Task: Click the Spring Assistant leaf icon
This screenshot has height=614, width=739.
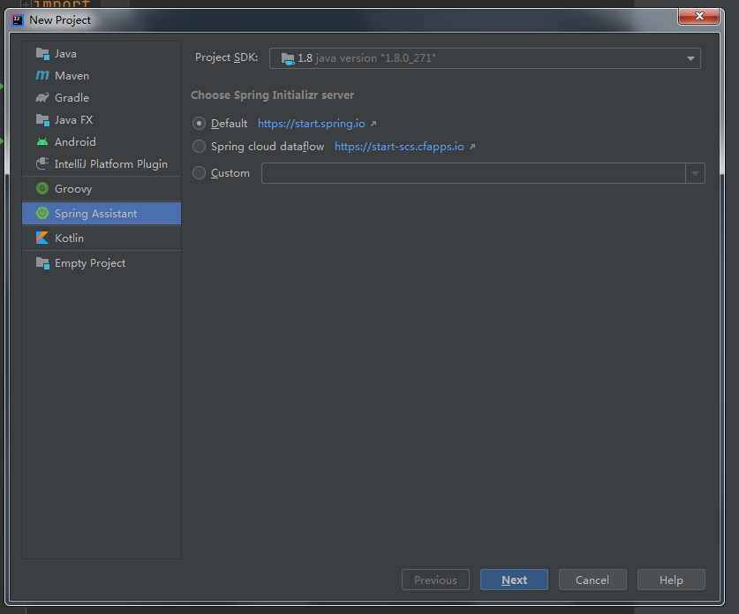Action: pyautogui.click(x=41, y=213)
